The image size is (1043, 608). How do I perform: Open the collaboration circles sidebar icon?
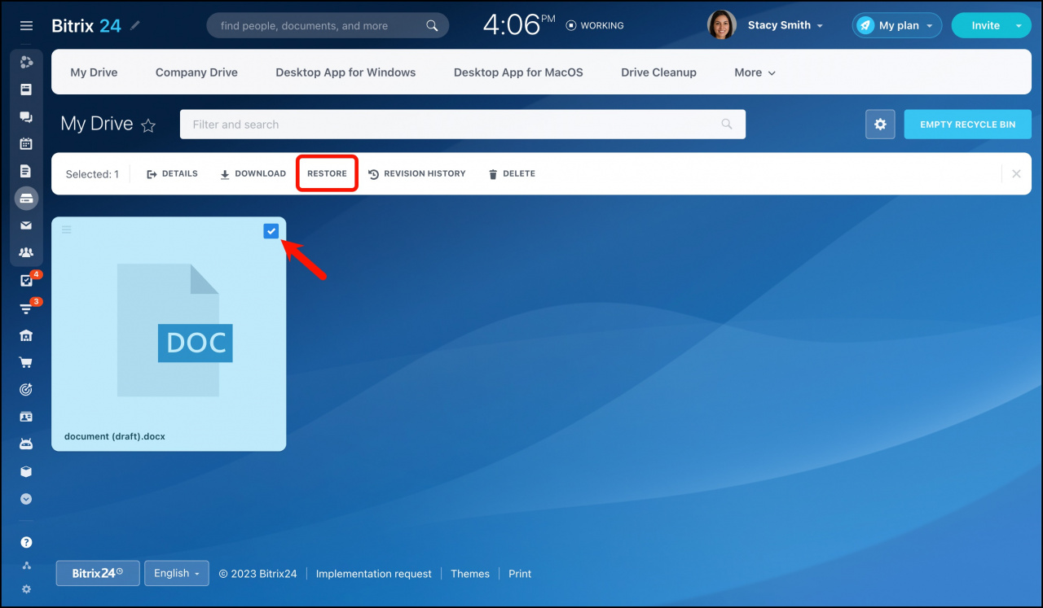[x=26, y=62]
